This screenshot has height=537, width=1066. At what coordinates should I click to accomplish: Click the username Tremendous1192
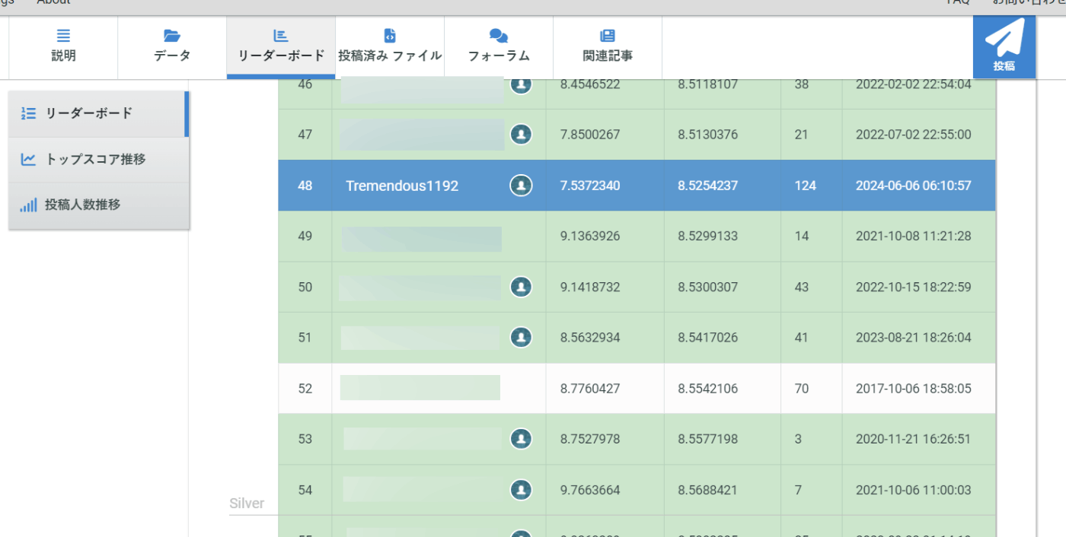[402, 186]
